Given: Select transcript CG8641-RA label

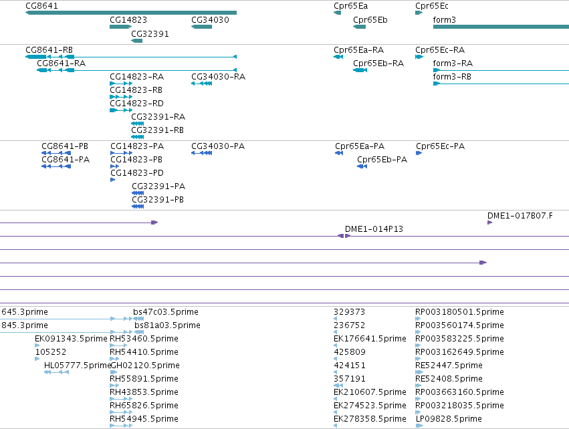Looking at the screenshot, I should point(62,63).
